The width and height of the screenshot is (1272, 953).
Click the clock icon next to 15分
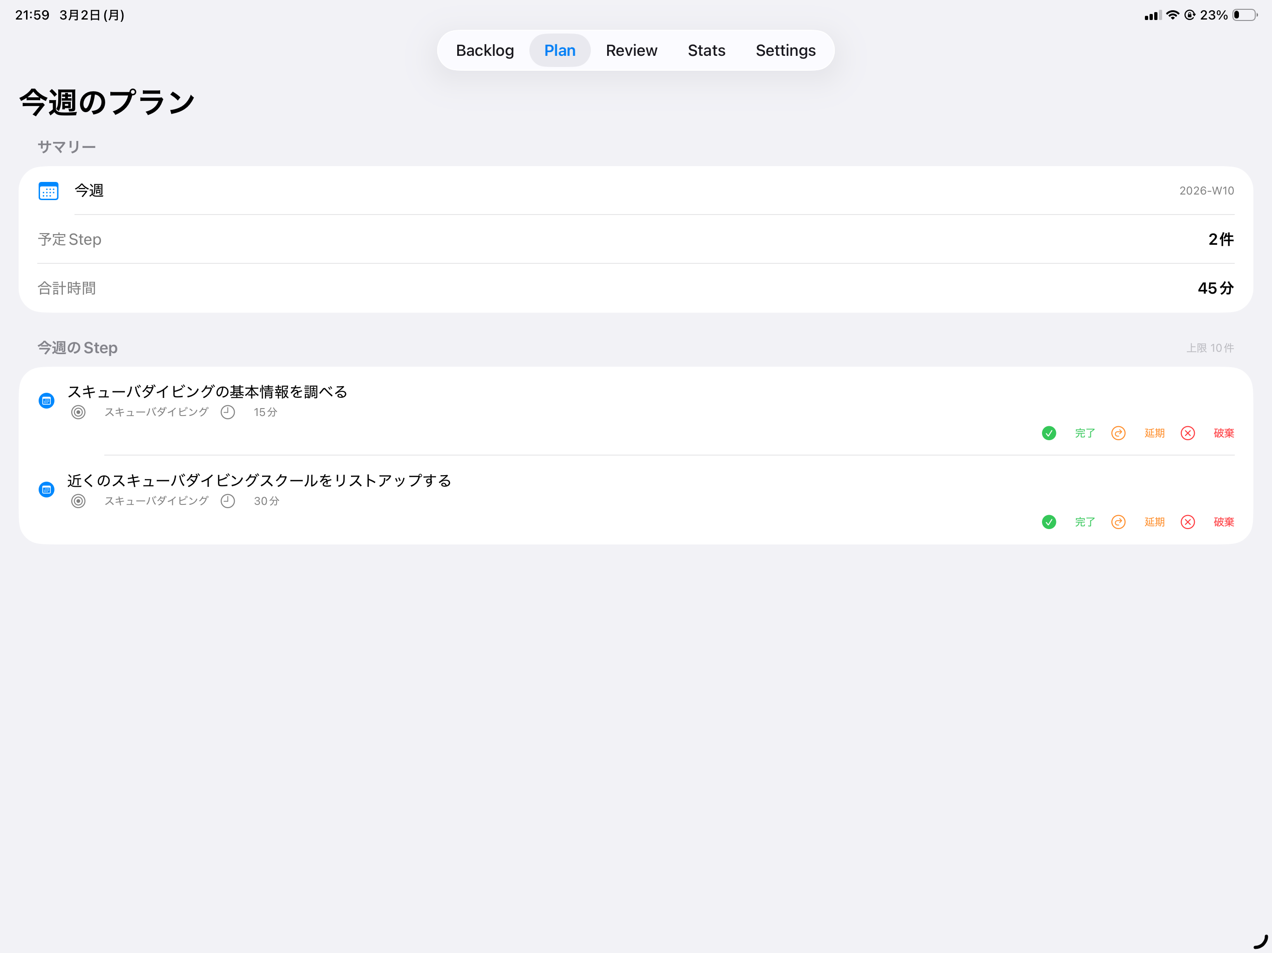pos(228,412)
